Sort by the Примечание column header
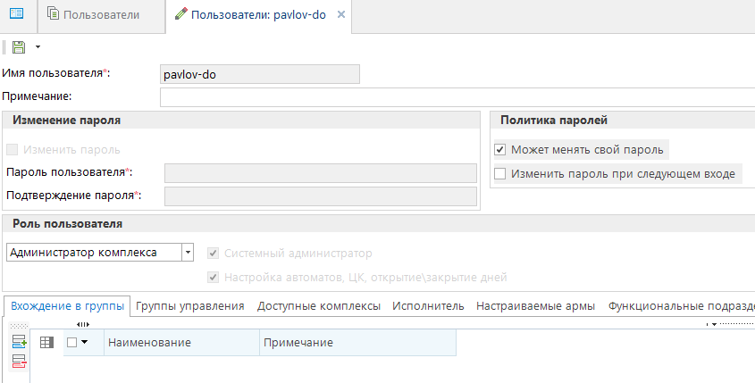The width and height of the screenshot is (755, 383). [357, 343]
